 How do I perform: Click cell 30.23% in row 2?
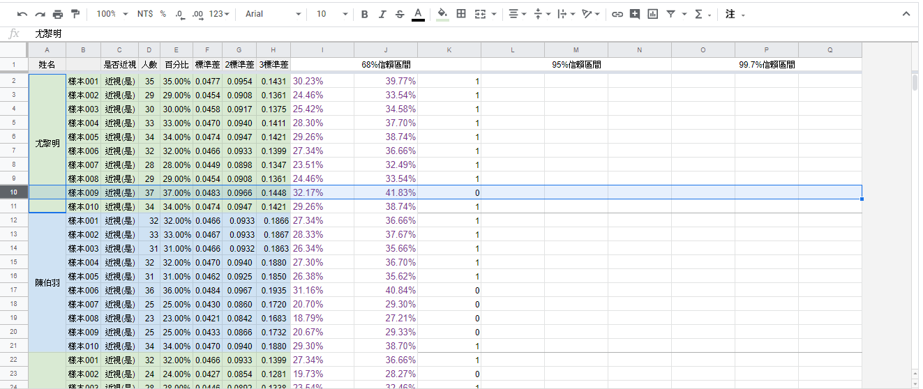pyautogui.click(x=322, y=81)
